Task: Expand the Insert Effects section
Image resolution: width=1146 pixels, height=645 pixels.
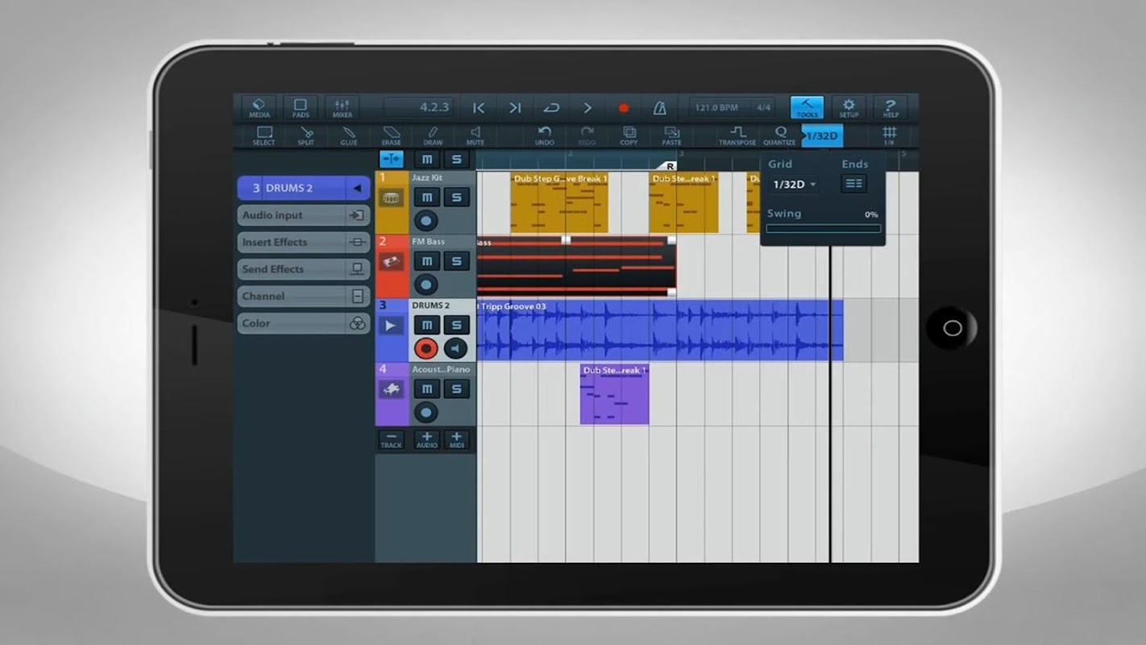Action: 303,243
